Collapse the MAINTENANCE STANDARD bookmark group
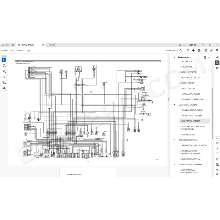 pyautogui.click(x=174, y=164)
